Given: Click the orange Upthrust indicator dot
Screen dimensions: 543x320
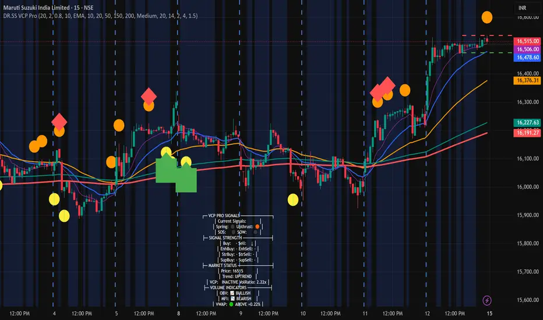Looking at the screenshot, I should 258,226.
